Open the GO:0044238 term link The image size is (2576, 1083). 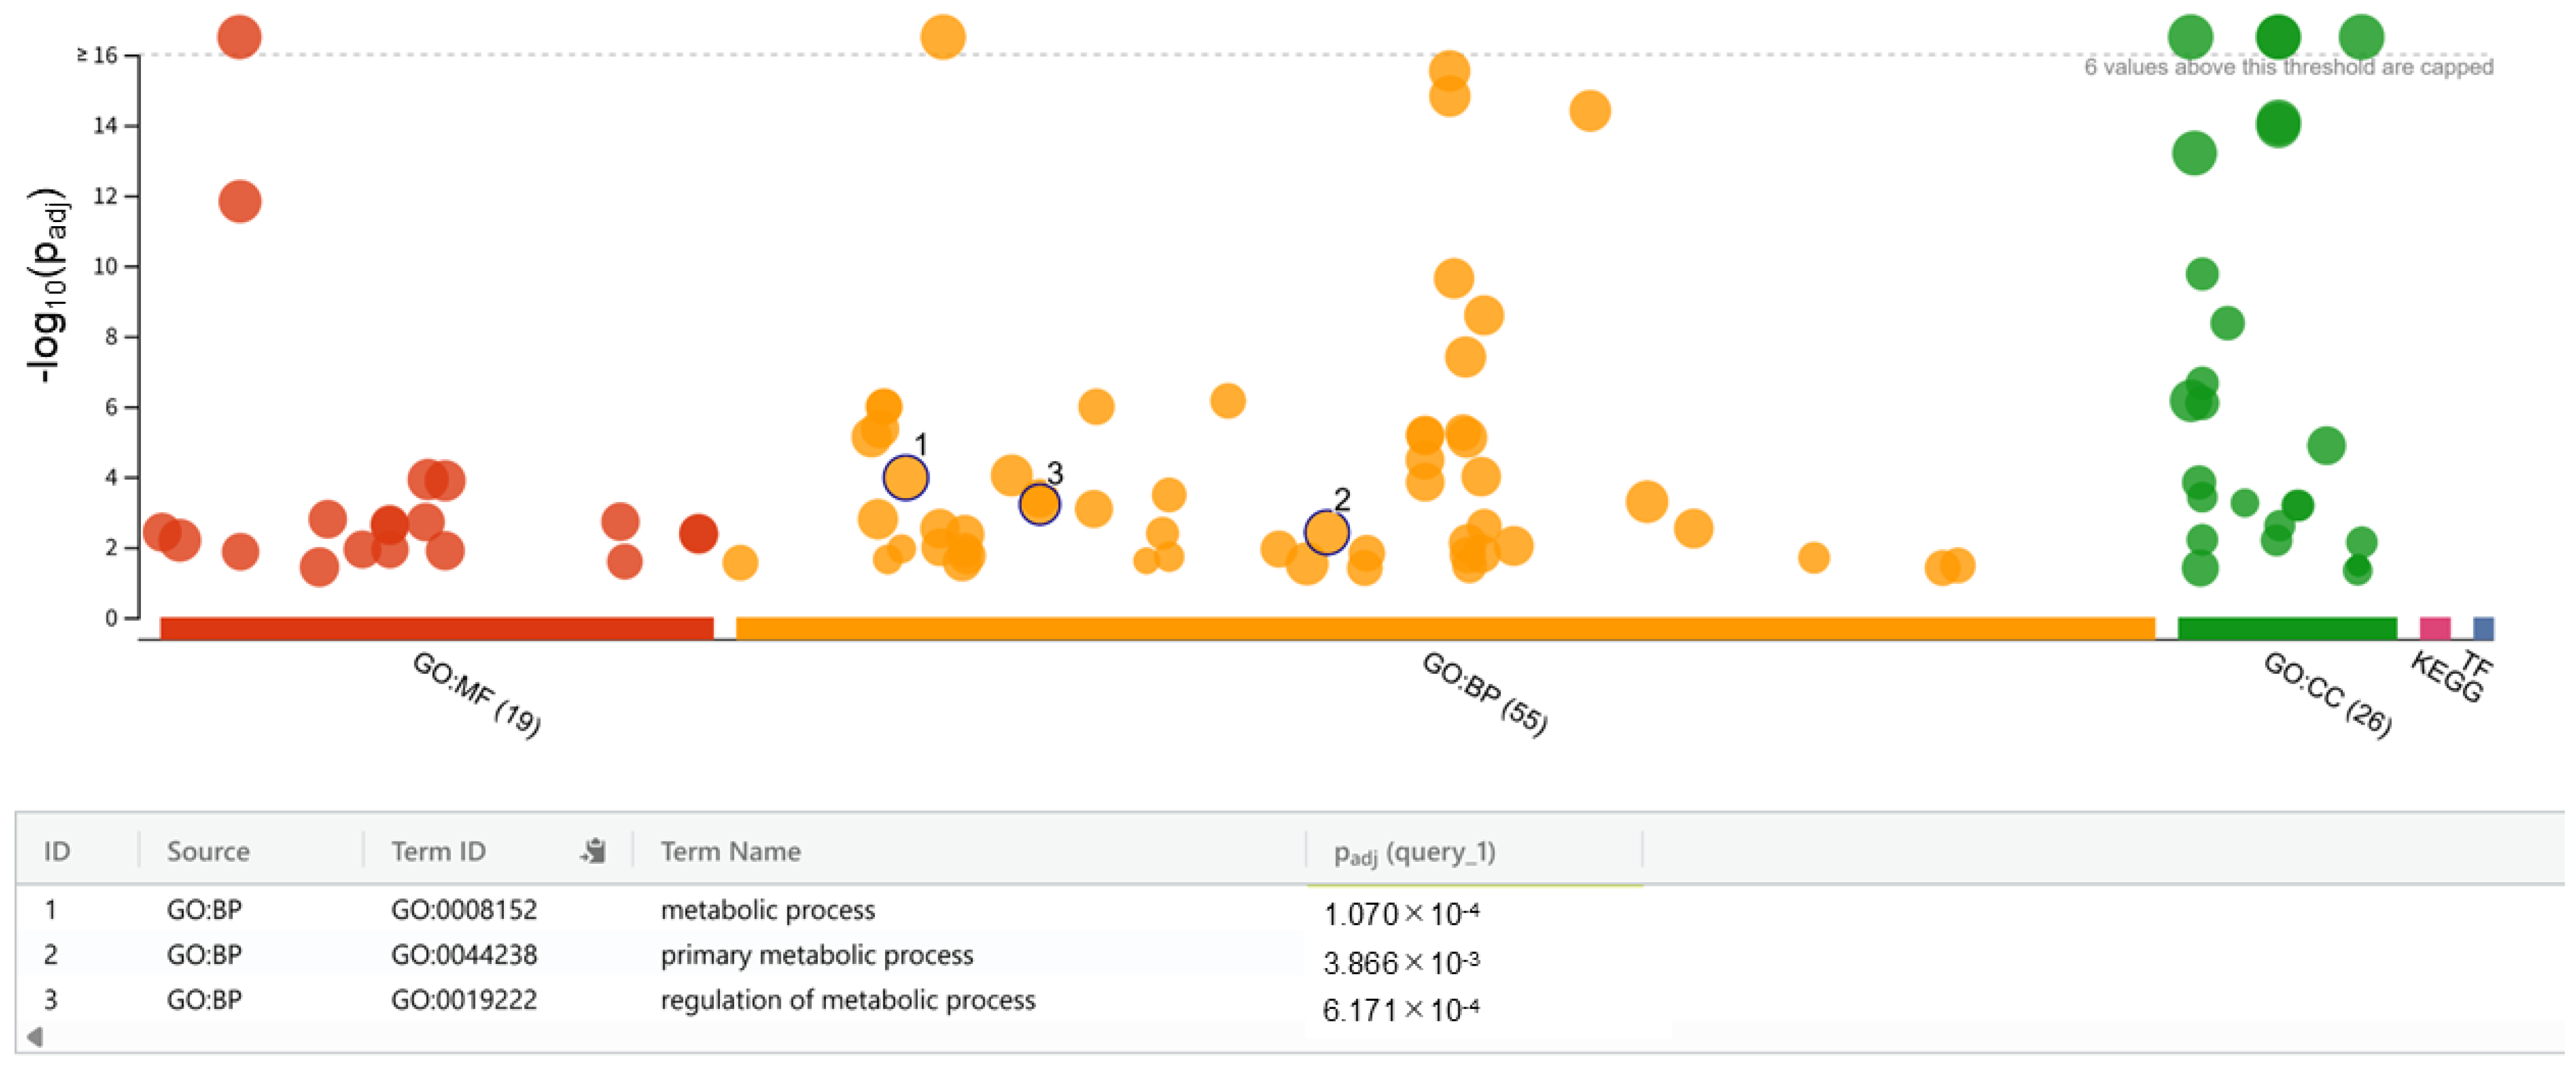pos(464,954)
